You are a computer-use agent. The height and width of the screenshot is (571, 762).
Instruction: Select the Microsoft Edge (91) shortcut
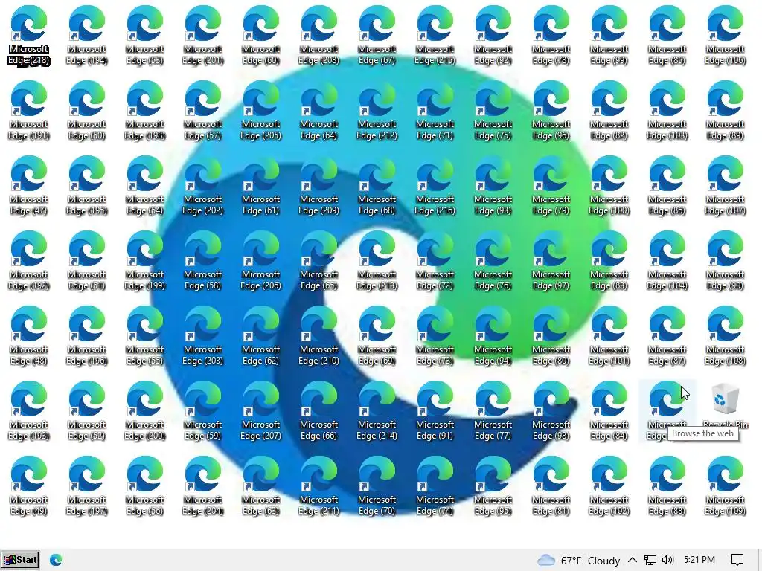(x=435, y=410)
